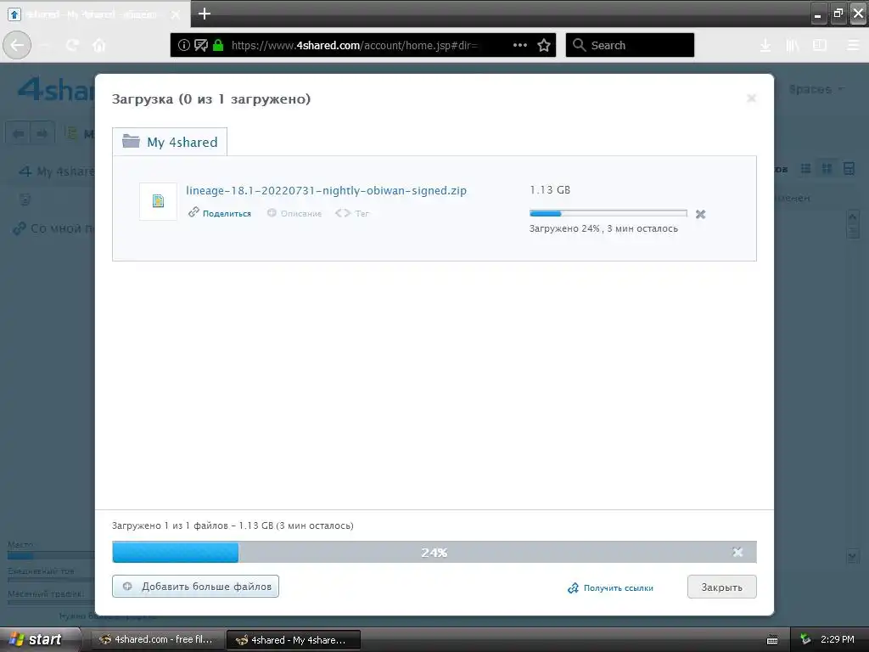
Task: Click the zip file thumbnail icon
Action: tap(158, 200)
